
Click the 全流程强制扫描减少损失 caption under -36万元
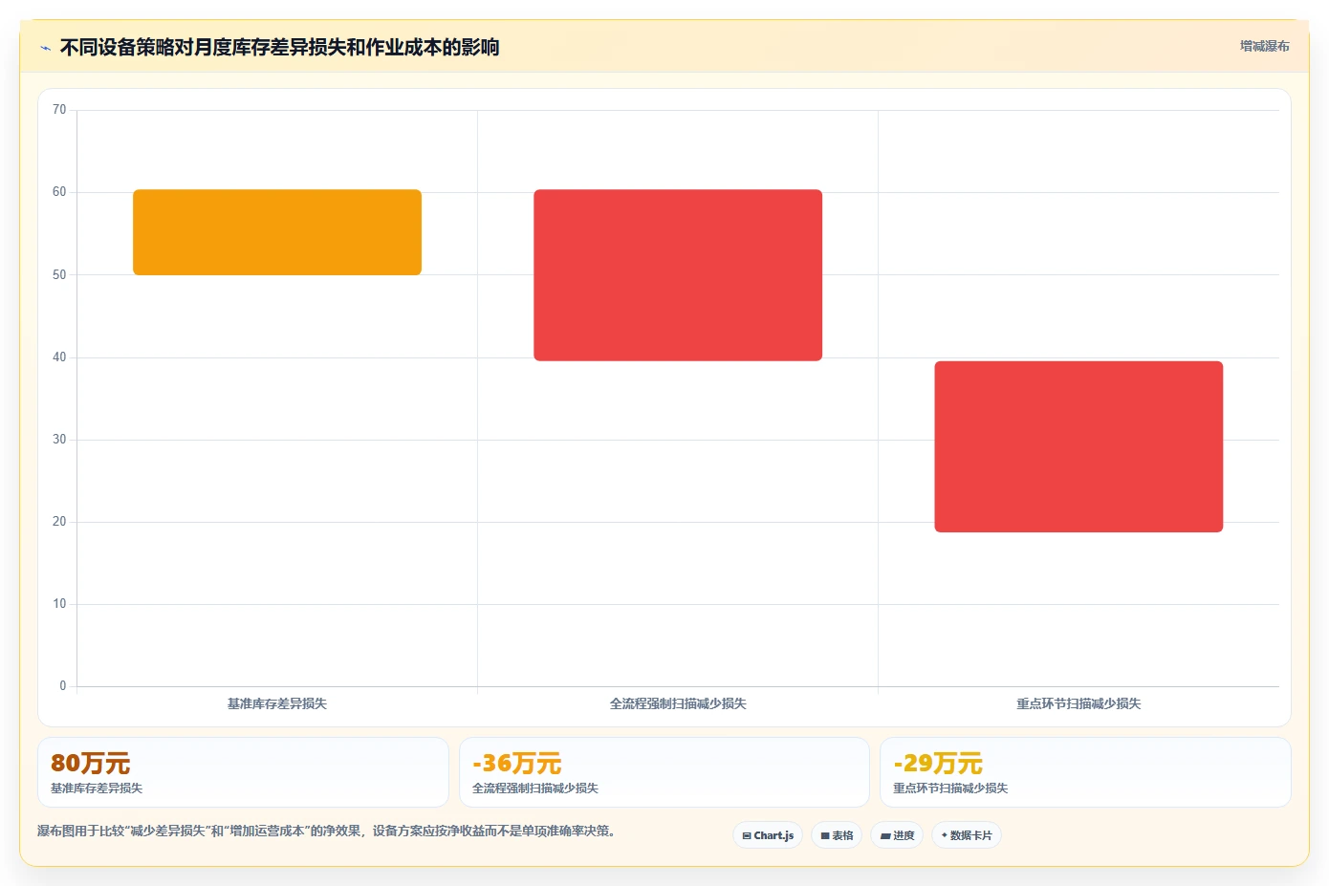pos(535,789)
